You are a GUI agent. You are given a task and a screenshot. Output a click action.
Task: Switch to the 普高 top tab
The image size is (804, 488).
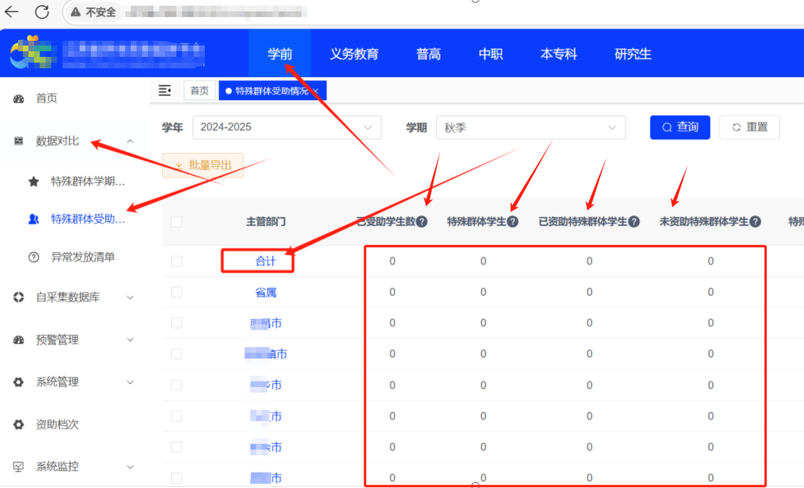pos(429,54)
